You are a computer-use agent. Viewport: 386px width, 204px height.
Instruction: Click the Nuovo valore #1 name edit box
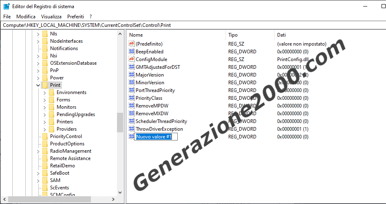point(157,137)
